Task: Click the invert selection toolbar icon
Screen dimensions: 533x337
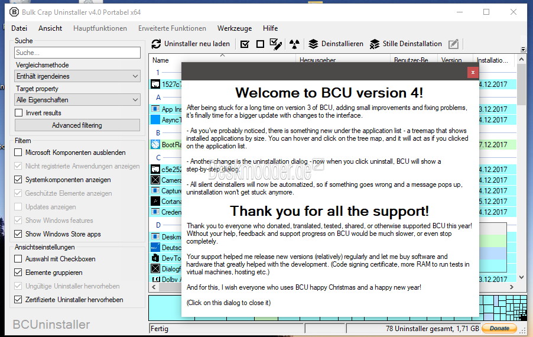Action: (x=276, y=44)
